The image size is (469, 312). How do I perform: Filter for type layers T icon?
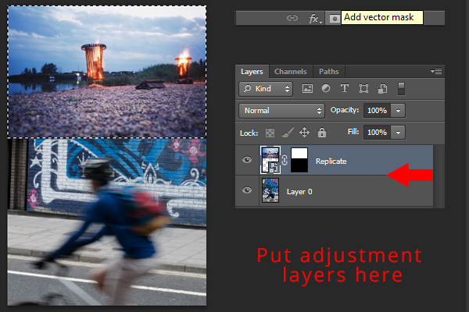(344, 88)
